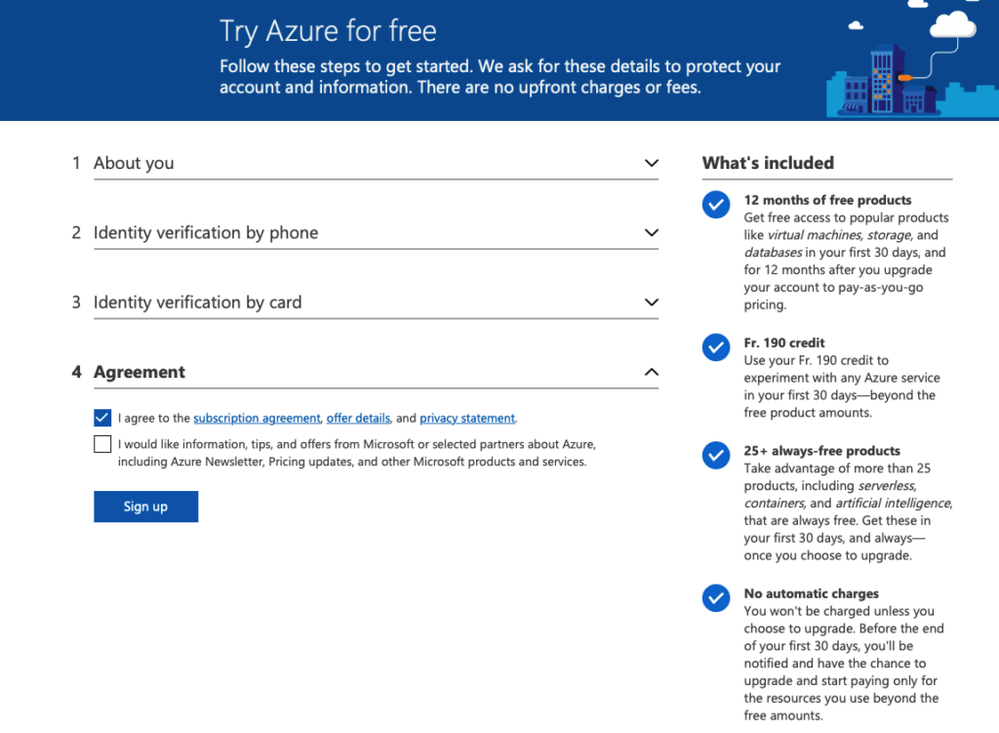Click checkmark icon beside 25+ always-free products

tap(716, 455)
